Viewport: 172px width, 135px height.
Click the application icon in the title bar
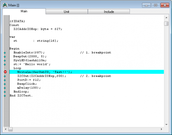[5, 5]
